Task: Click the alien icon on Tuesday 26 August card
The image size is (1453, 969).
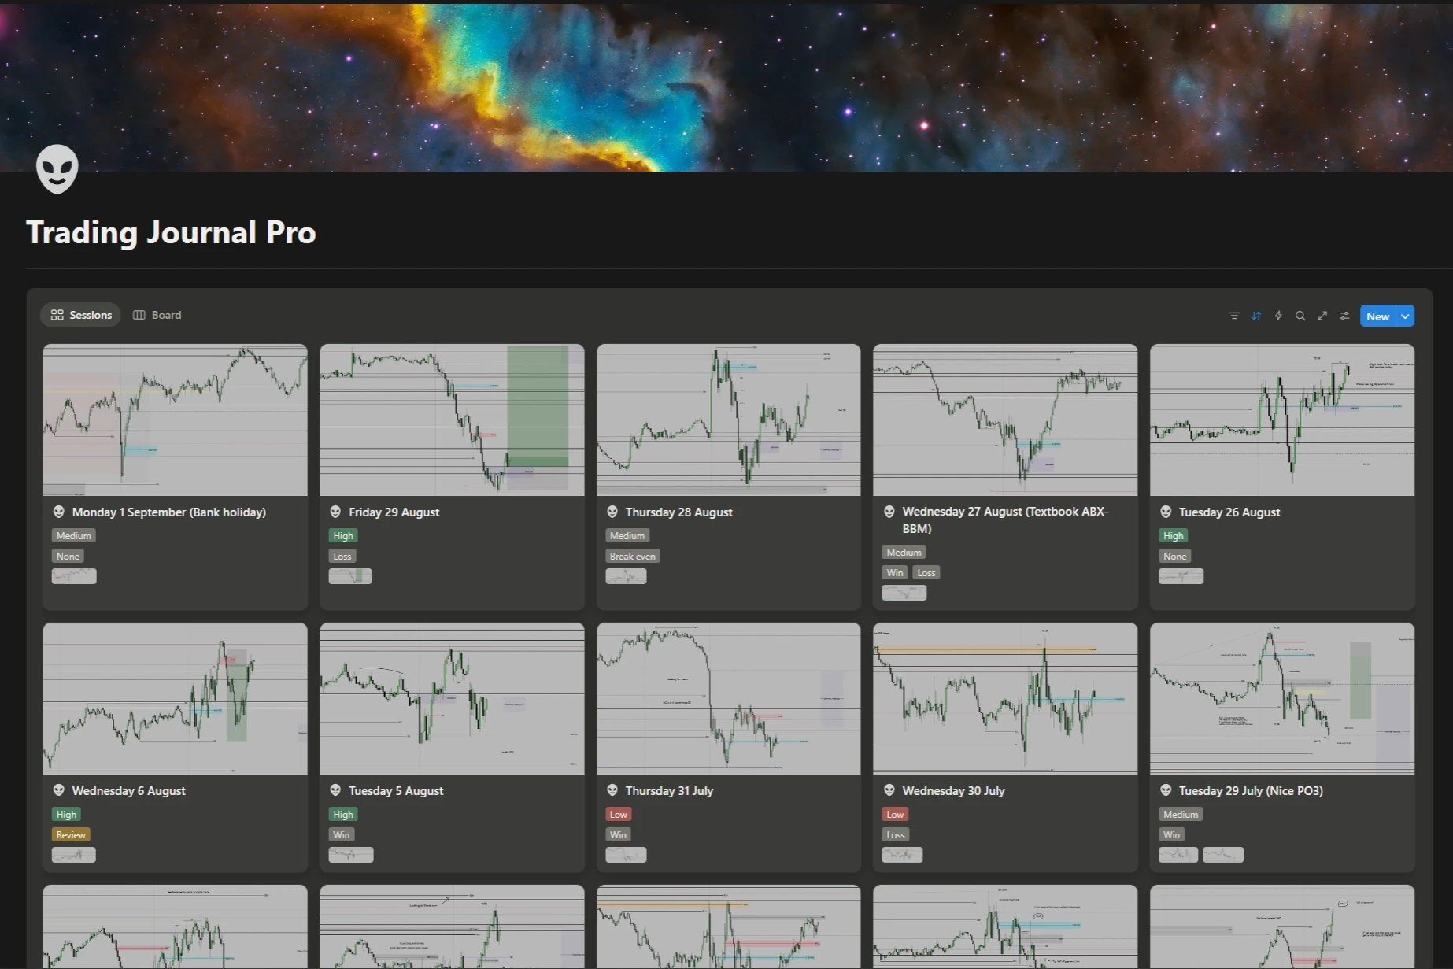Action: pyautogui.click(x=1166, y=511)
